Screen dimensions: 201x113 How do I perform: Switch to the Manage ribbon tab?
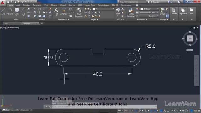point(54,5)
